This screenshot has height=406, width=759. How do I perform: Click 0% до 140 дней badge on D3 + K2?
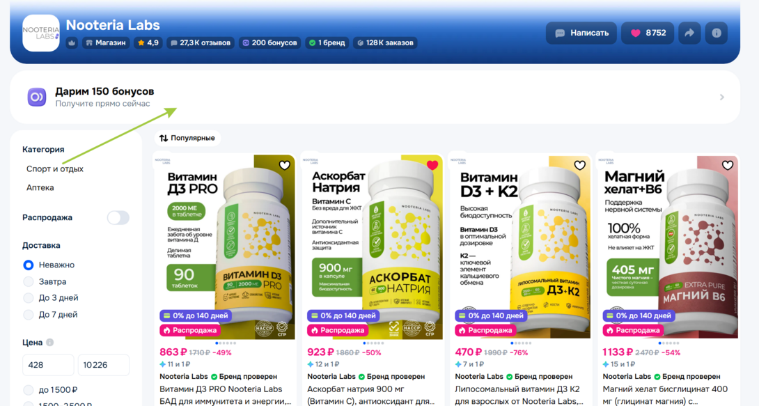[x=492, y=315]
